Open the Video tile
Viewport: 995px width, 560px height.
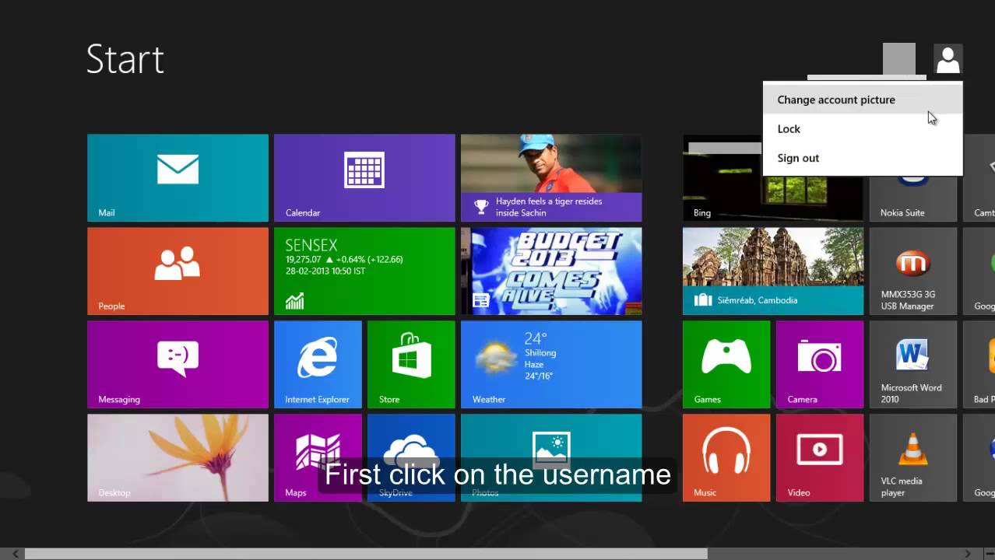tap(820, 458)
